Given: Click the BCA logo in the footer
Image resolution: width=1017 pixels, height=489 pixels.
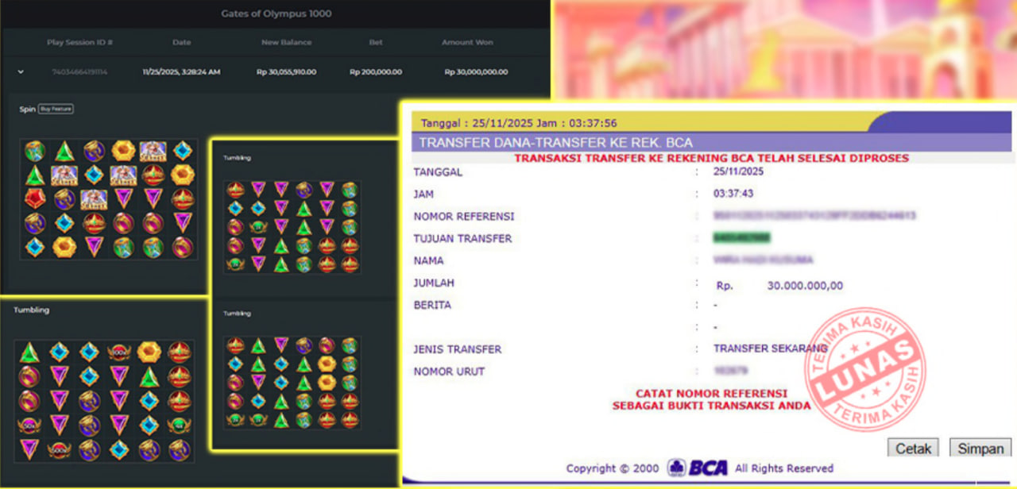Looking at the screenshot, I should 698,468.
